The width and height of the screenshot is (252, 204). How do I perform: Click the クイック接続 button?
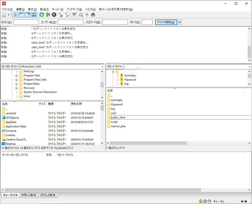tap(166, 22)
